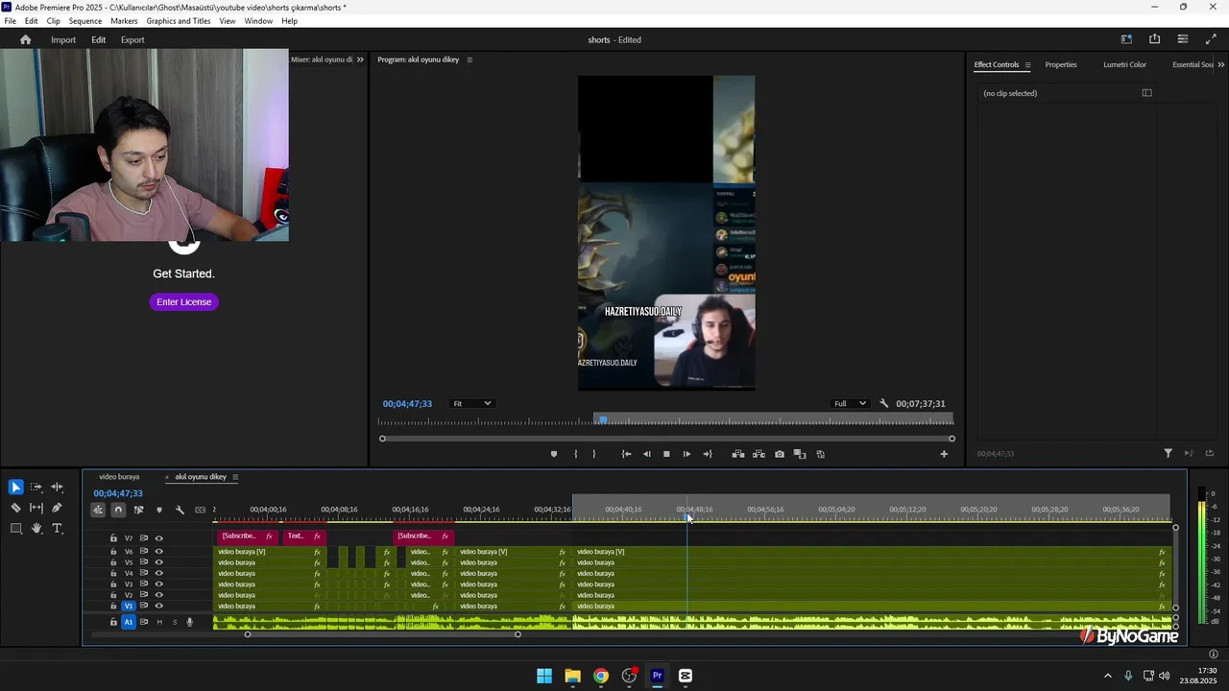This screenshot has width=1229, height=691.
Task: Maximize video output with expand icon
Action: click(x=1211, y=39)
